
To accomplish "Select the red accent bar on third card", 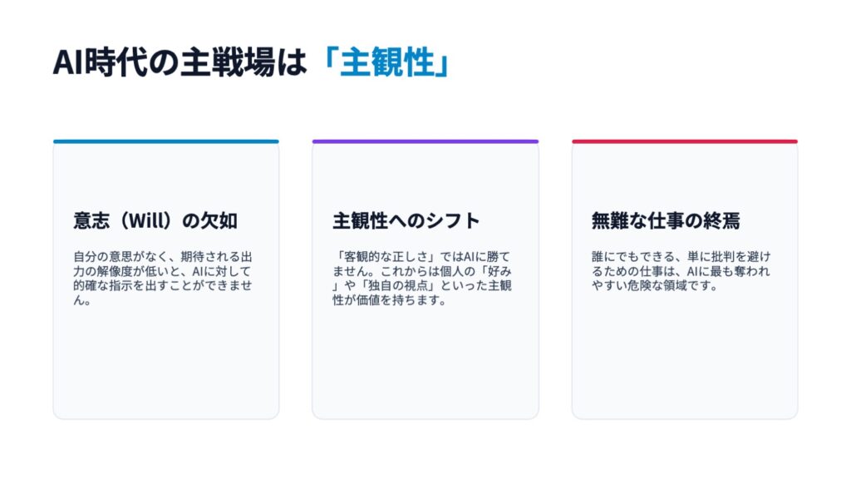I will 685,141.
